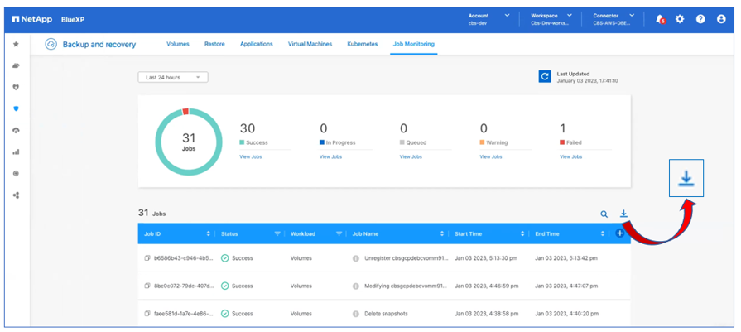This screenshot has width=741, height=332.
Task: Sort the table by Start Time
Action: coord(521,234)
